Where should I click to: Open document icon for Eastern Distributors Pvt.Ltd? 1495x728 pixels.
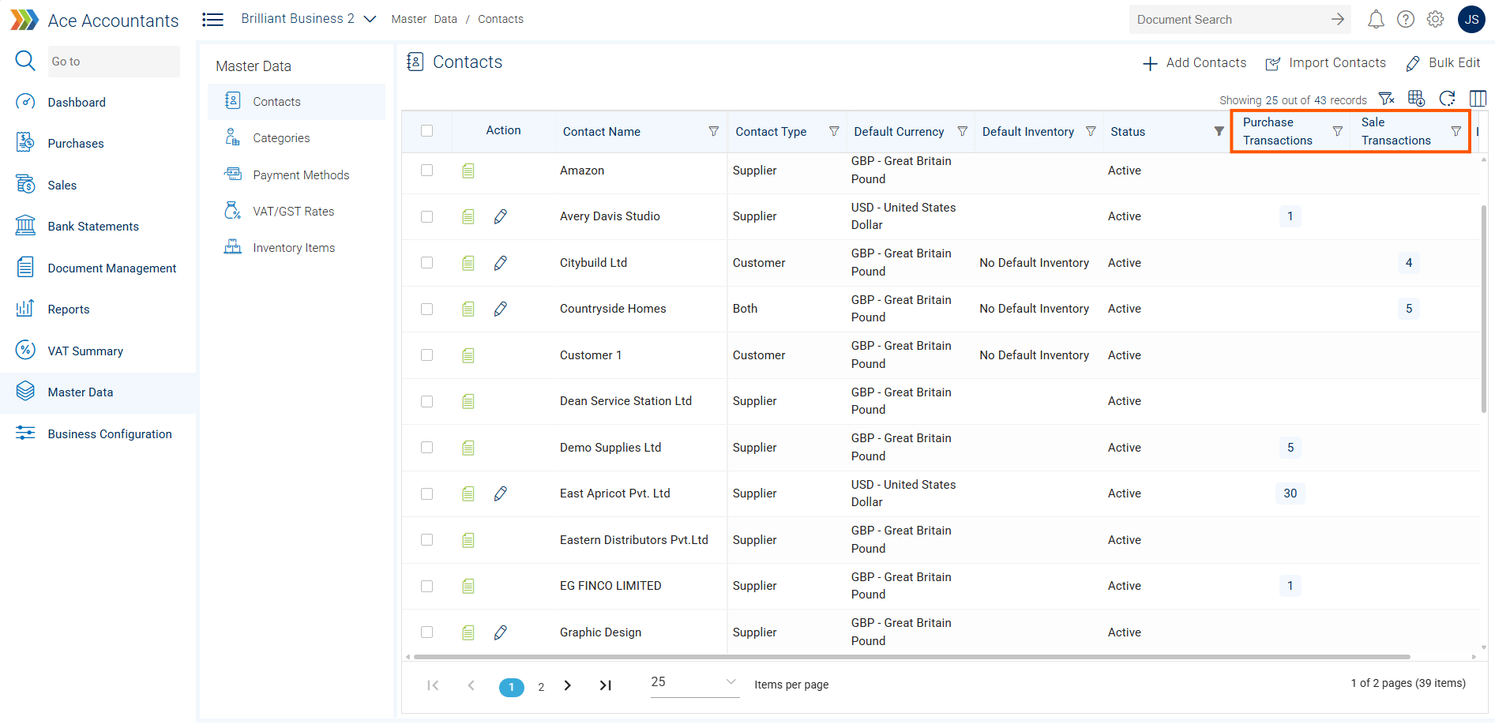[468, 540]
